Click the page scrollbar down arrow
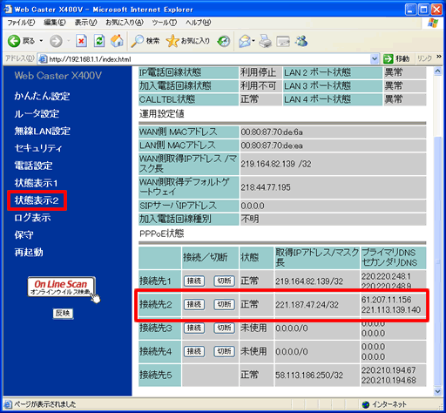Image resolution: width=446 pixels, height=413 pixels. click(x=438, y=391)
